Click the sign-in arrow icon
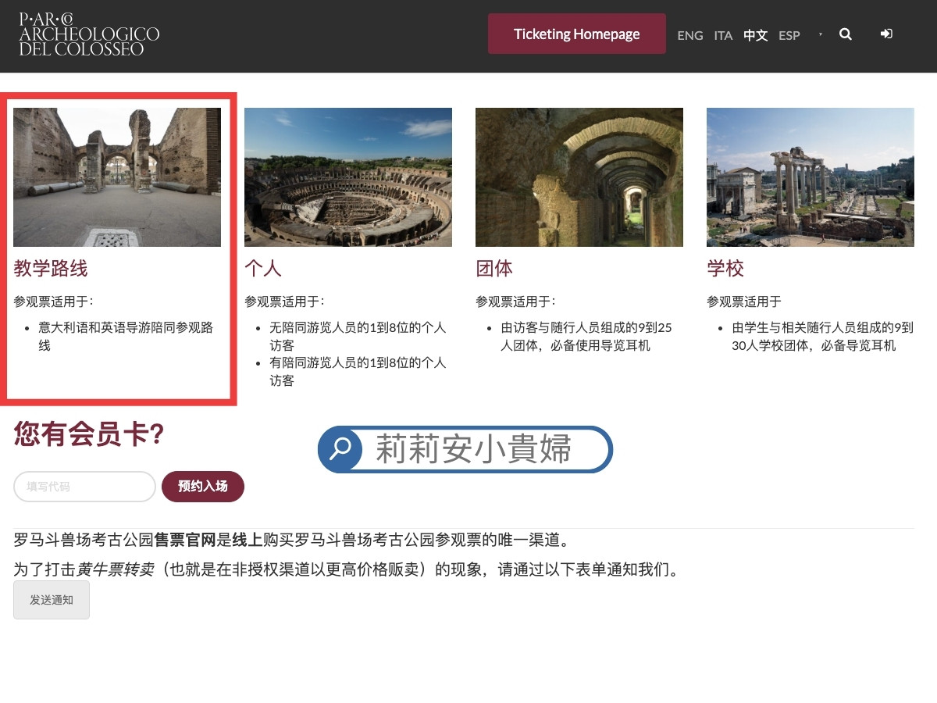 pyautogui.click(x=886, y=34)
